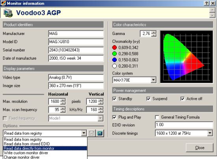Click the white point chromaticity circle
This screenshot has height=159, width=217.
114,66
